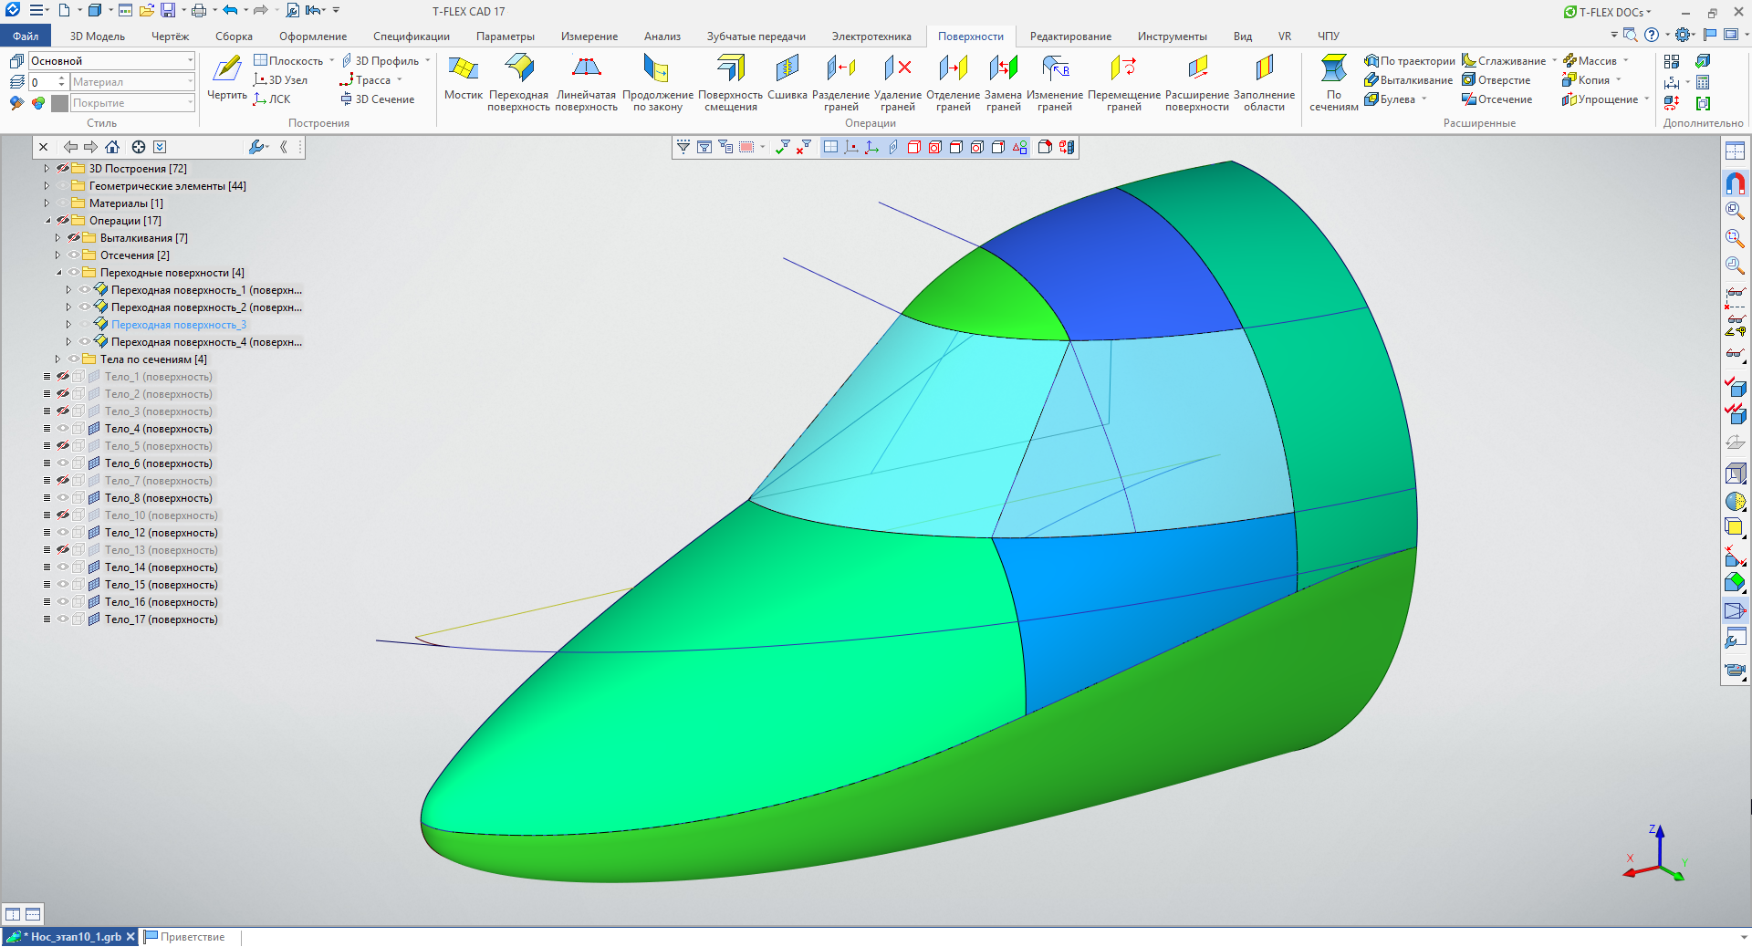1752x947 pixels.
Task: Switch to the Сборка ribbon tab
Action: [234, 36]
